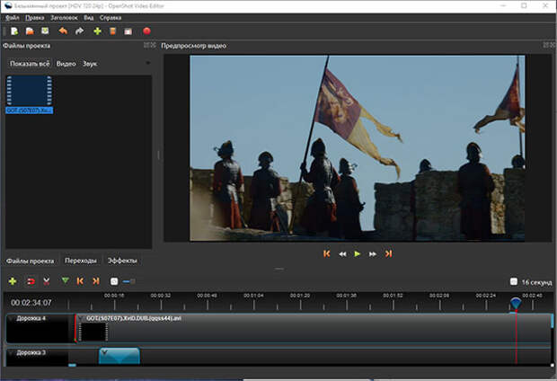This screenshot has width=557, height=381.
Task: Fast forward the video preview
Action: pyautogui.click(x=373, y=254)
